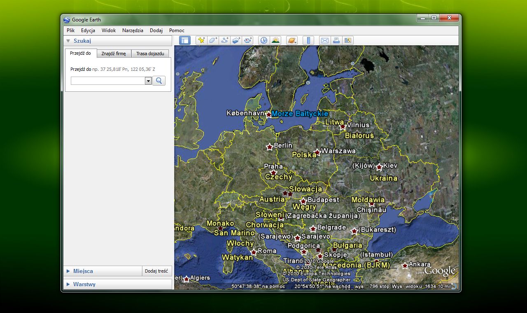Click the Czechy country label
Viewport: 527px width, 313px height.
click(279, 177)
